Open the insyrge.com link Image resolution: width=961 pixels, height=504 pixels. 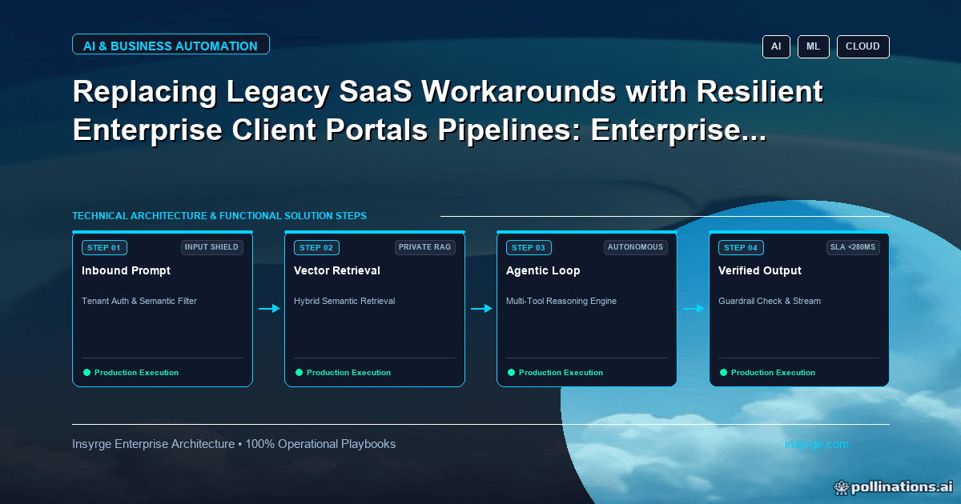click(x=817, y=444)
